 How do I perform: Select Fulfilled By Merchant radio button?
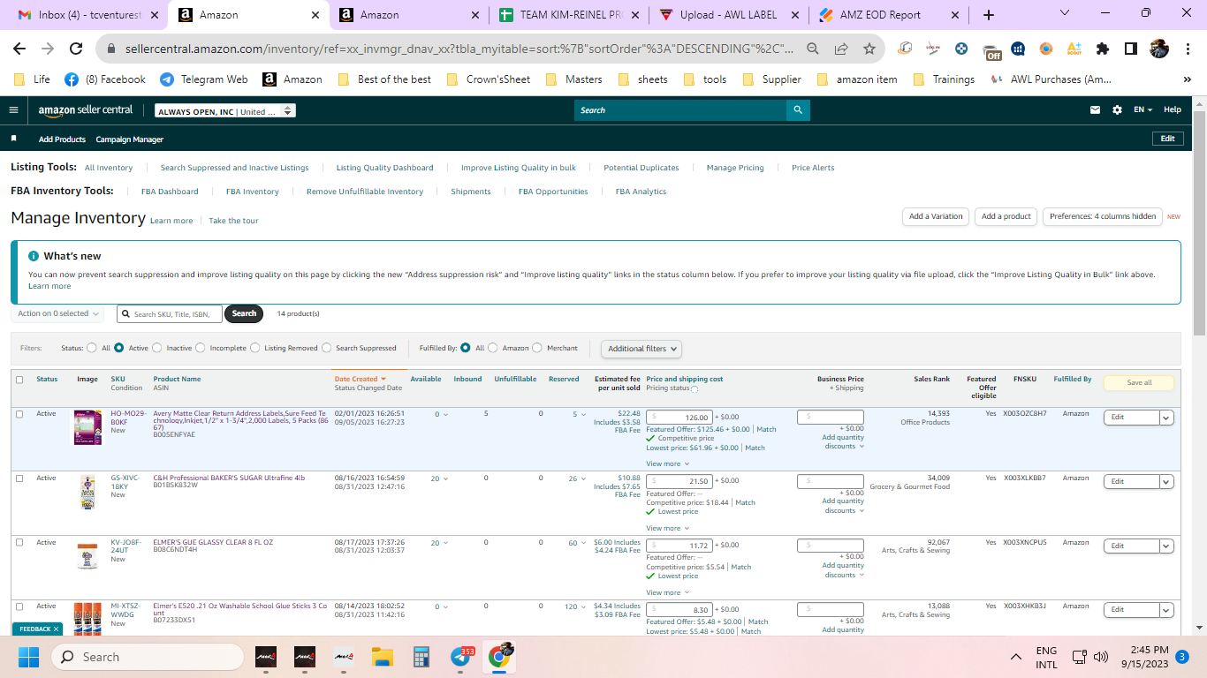pyautogui.click(x=537, y=348)
